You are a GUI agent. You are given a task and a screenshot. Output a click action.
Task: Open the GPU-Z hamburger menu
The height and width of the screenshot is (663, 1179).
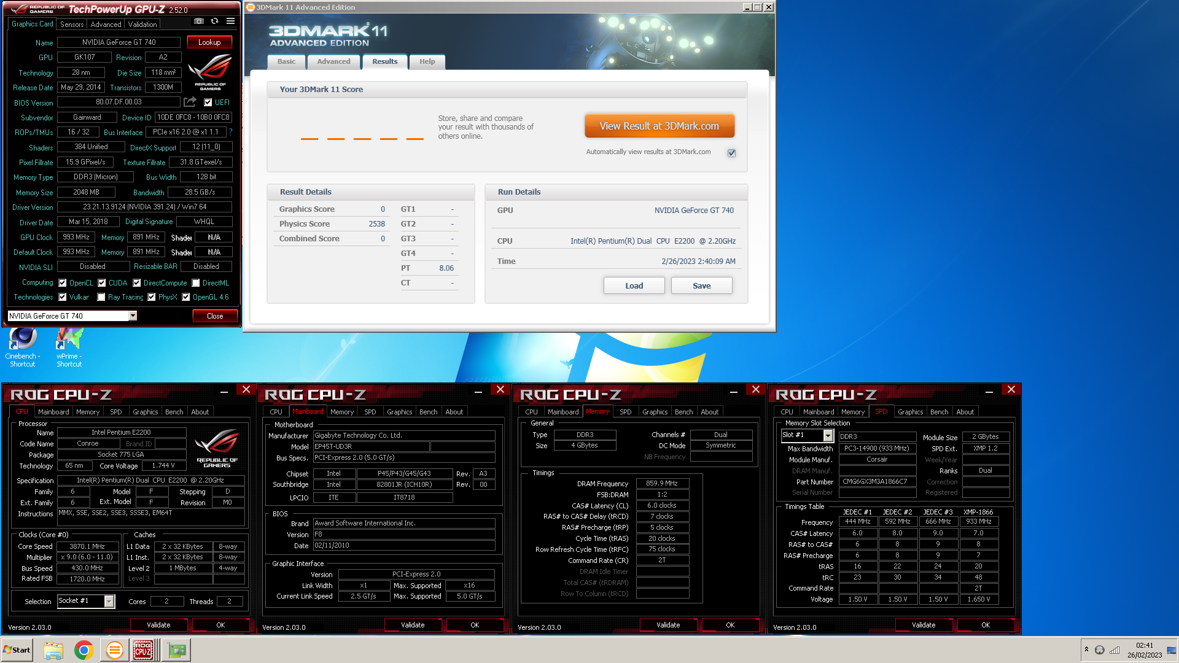point(230,21)
